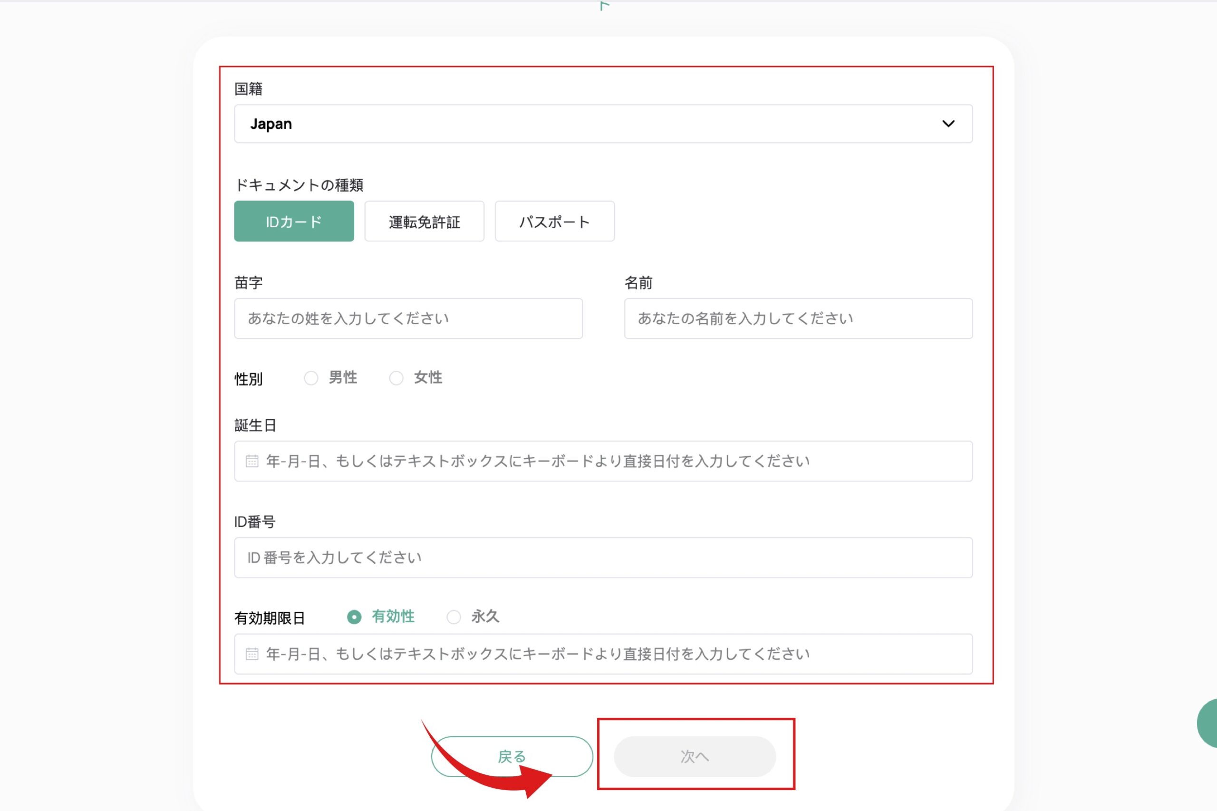1217x811 pixels.
Task: Select the 永久 permanent radio option
Action: 454,617
